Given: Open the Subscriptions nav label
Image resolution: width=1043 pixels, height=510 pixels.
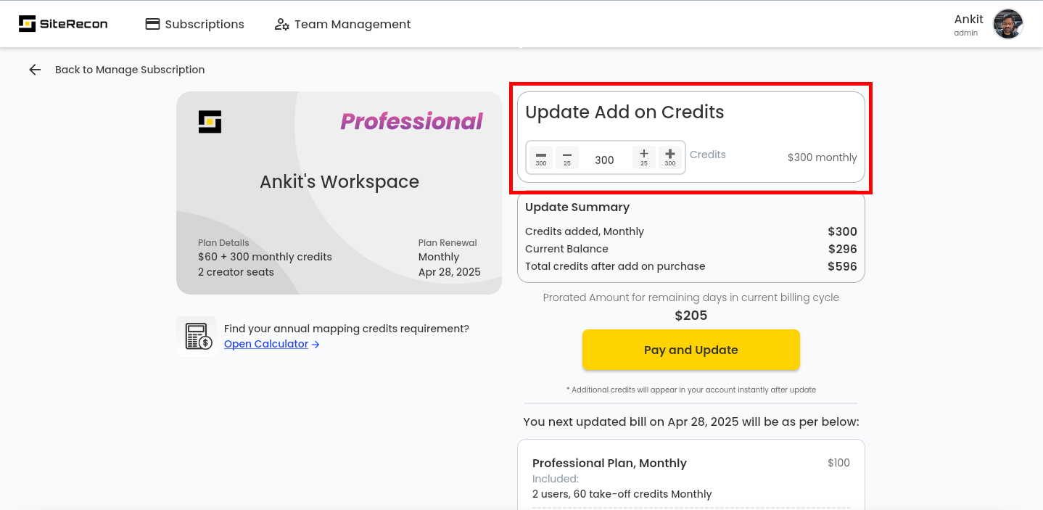Looking at the screenshot, I should pyautogui.click(x=205, y=24).
